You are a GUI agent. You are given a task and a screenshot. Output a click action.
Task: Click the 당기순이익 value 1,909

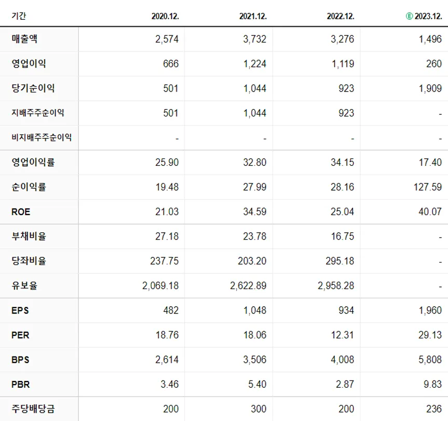coord(430,88)
